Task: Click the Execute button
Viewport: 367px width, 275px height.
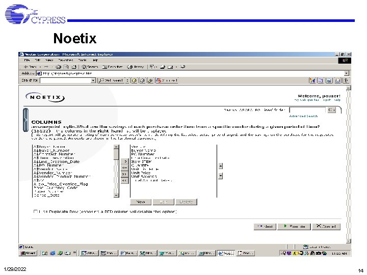Action: (294, 226)
